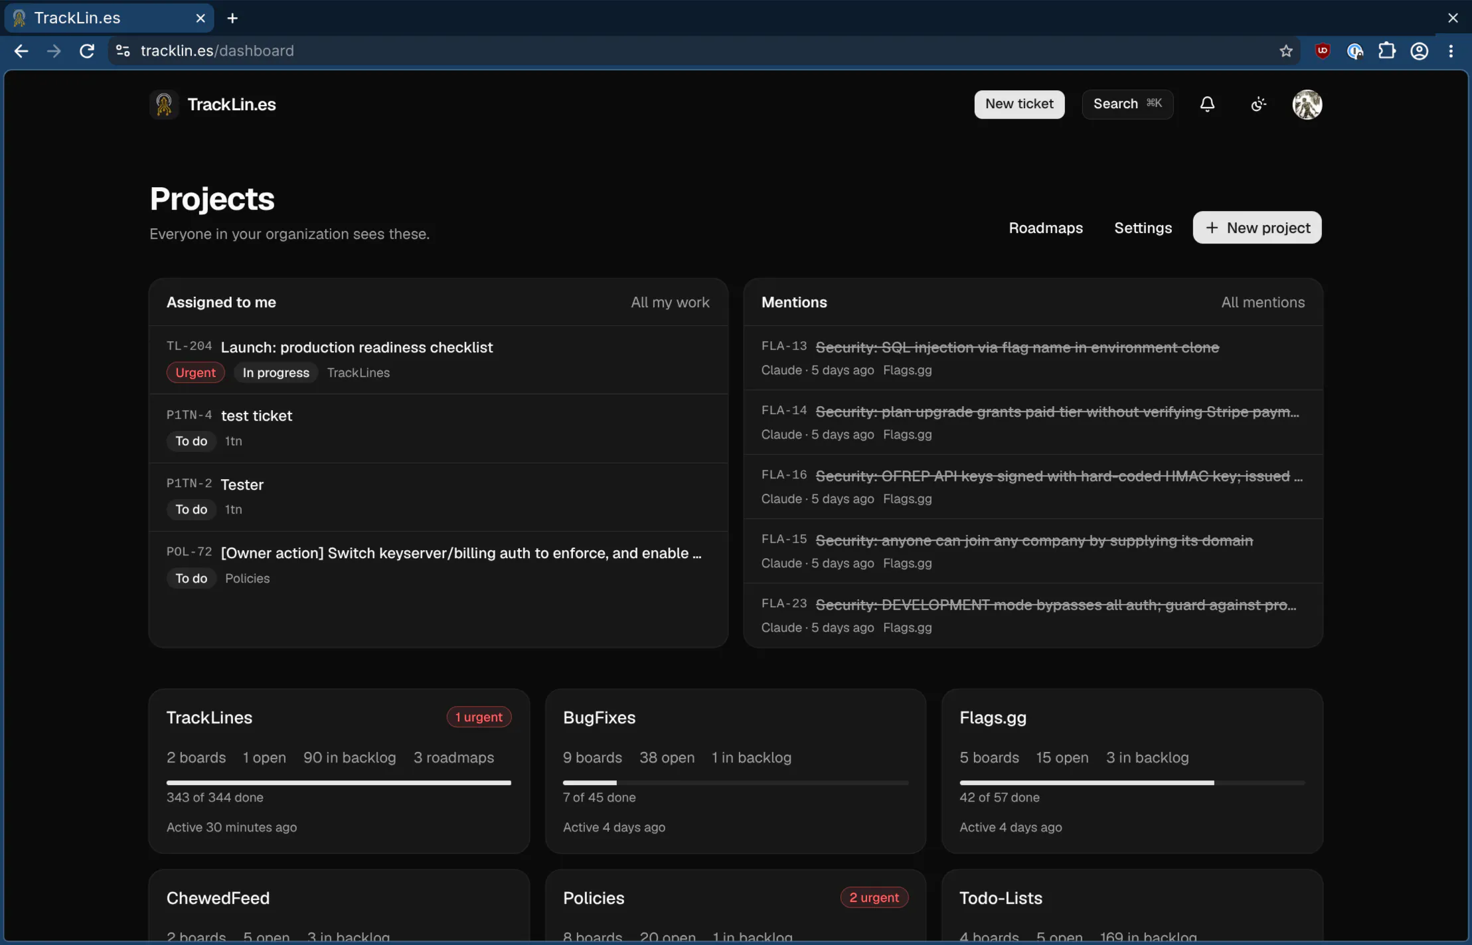Go back with the browser back arrow
The image size is (1472, 945).
pos(21,51)
